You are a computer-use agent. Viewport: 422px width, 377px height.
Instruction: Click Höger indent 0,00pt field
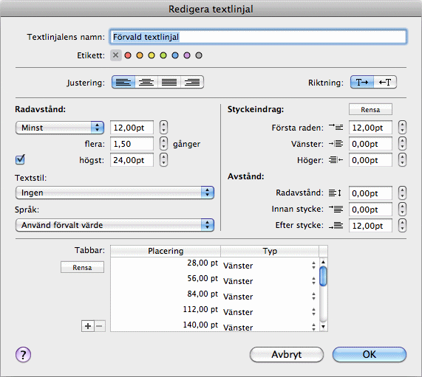coord(370,160)
